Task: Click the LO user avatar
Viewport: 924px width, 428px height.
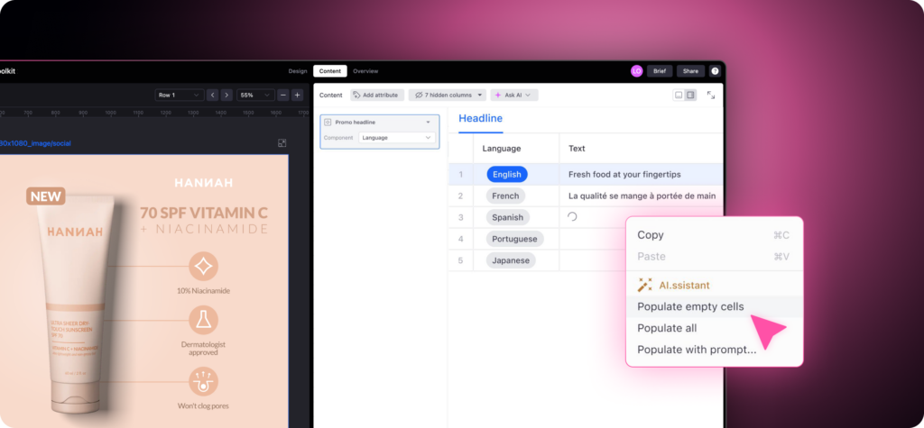Action: click(636, 71)
